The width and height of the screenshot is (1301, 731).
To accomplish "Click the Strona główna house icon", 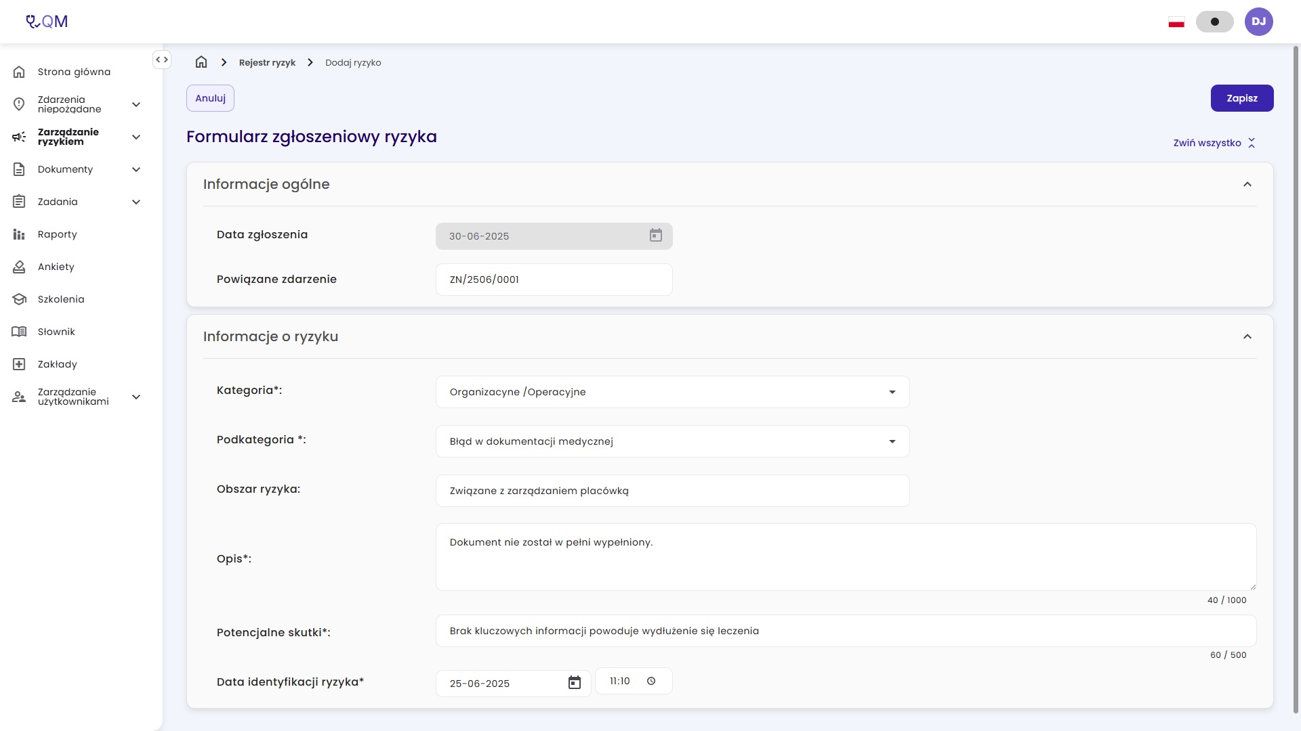I will 19,72.
